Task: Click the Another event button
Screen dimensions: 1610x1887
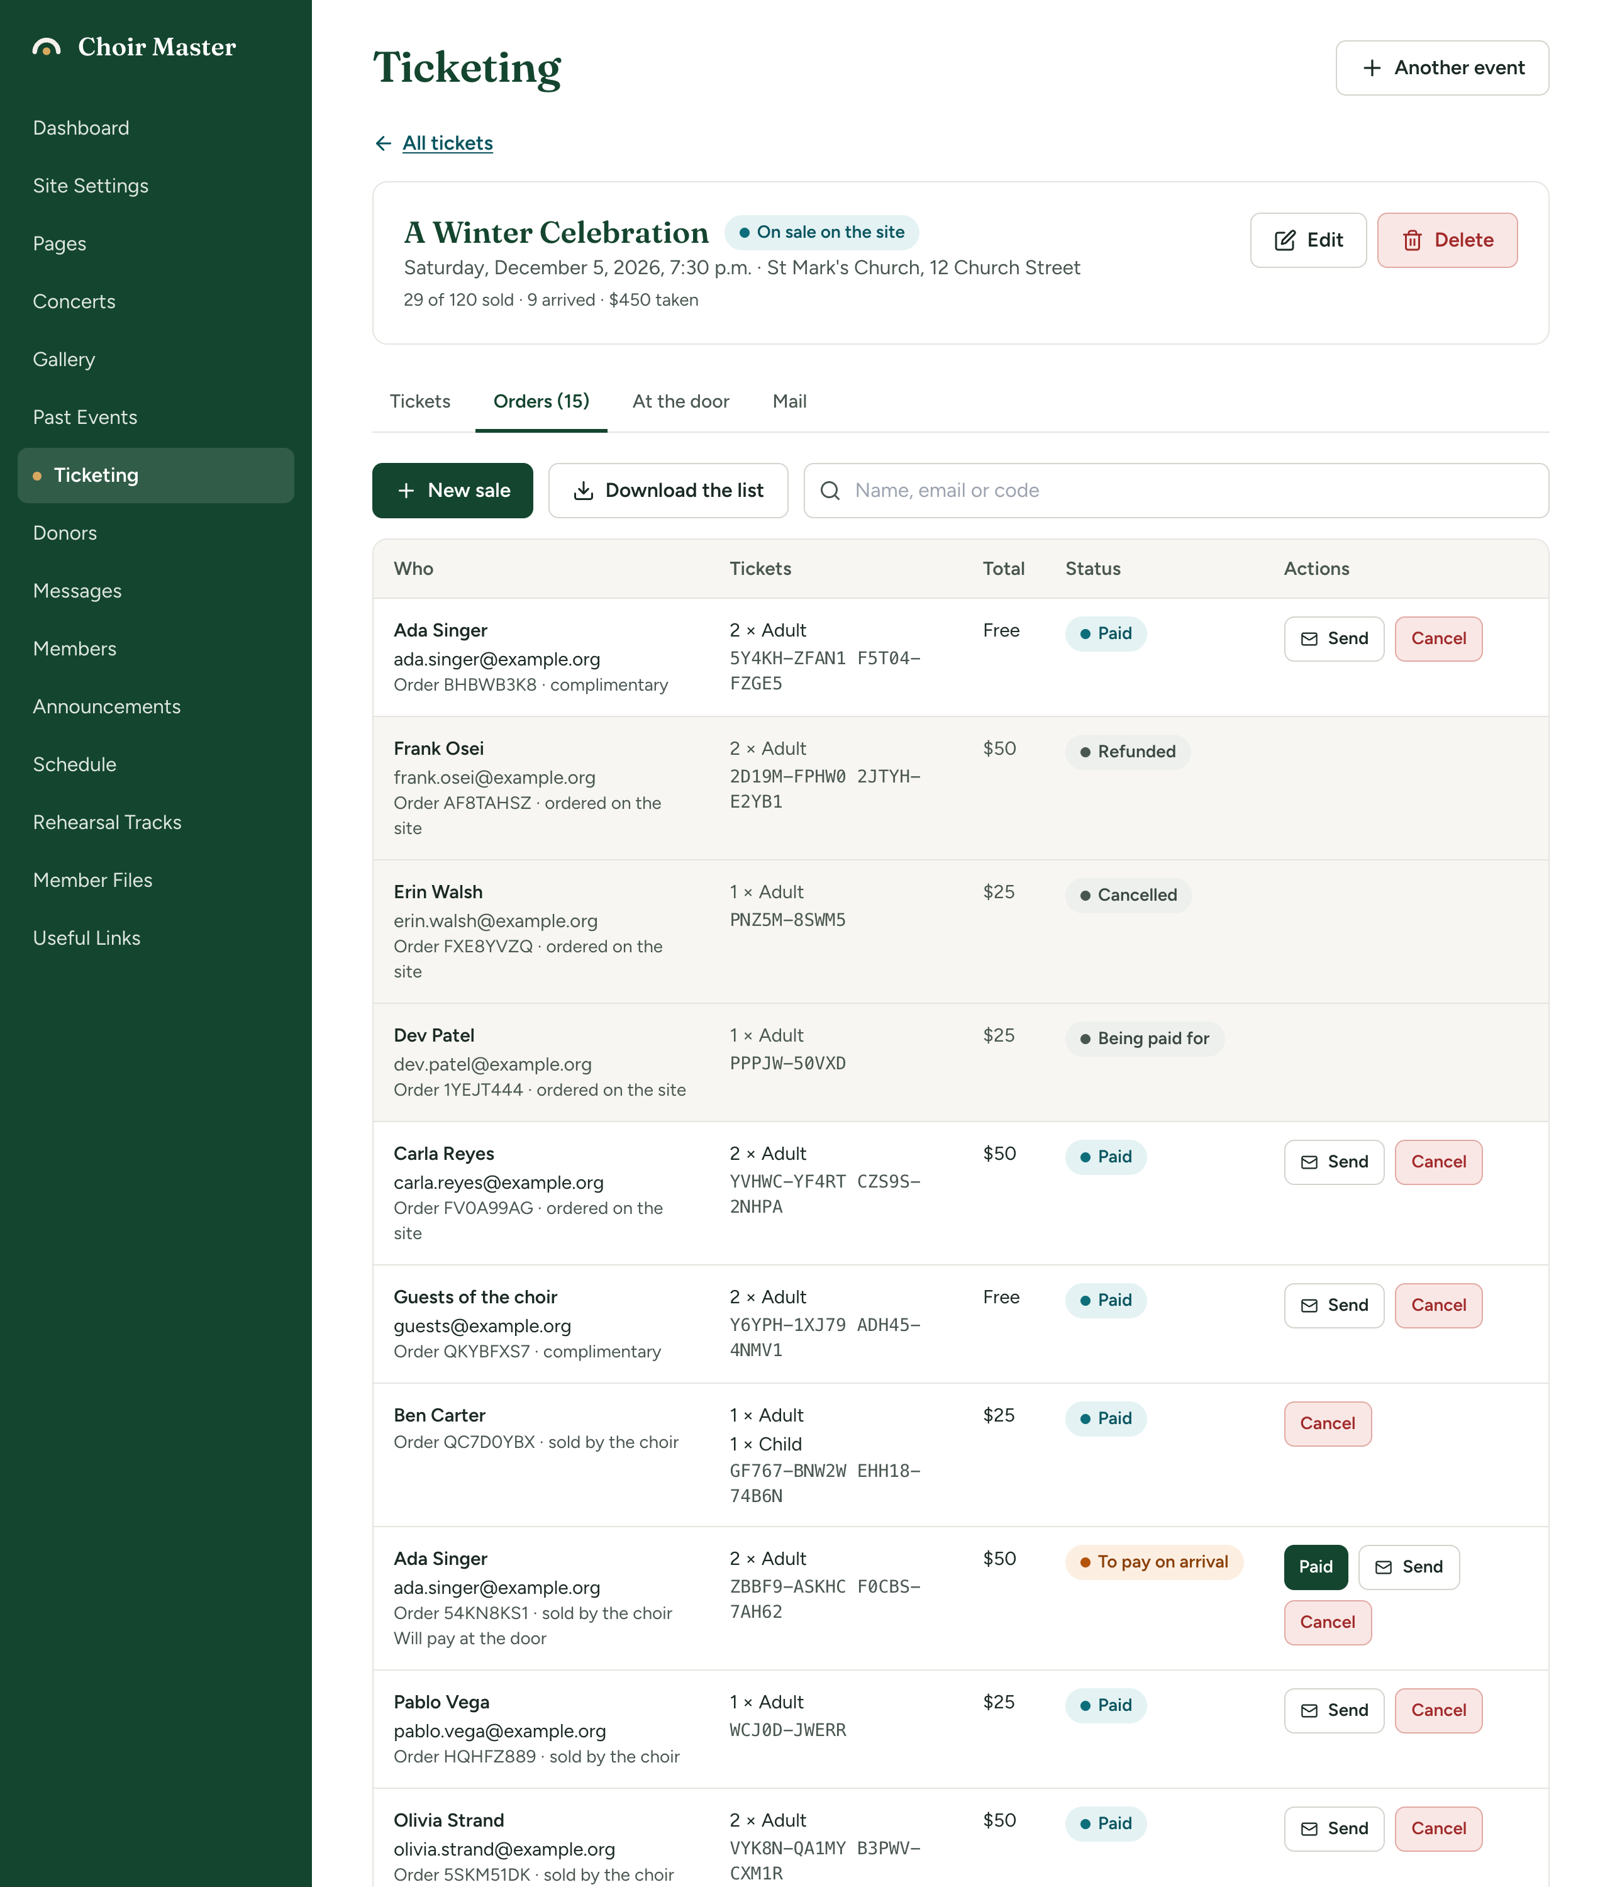Action: click(x=1441, y=69)
